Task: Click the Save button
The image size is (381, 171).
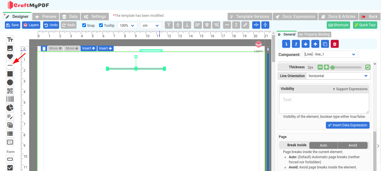Action: click(13, 25)
